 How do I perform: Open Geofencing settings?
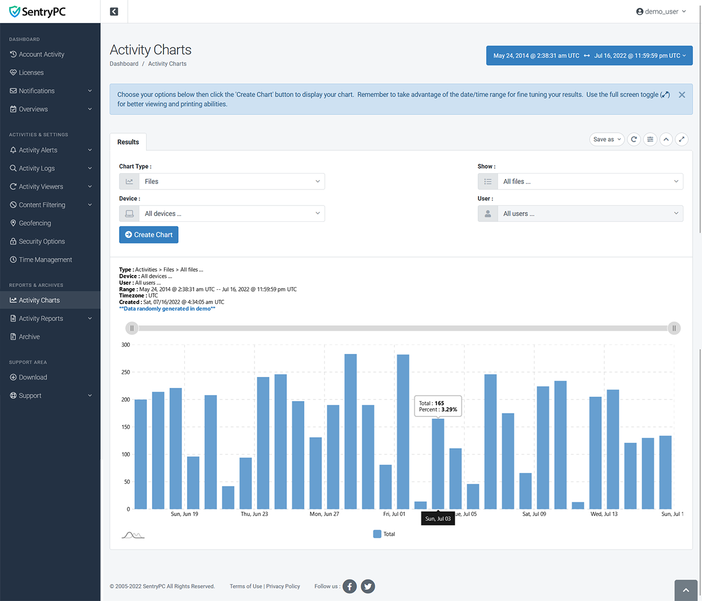(x=50, y=223)
